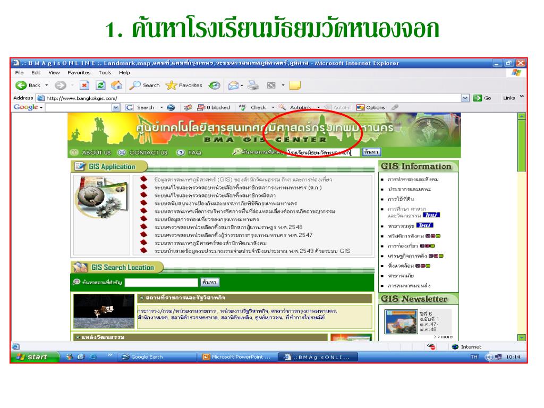The height and width of the screenshot is (408, 544).
Task: Print the page with printer icon
Action: [253, 86]
